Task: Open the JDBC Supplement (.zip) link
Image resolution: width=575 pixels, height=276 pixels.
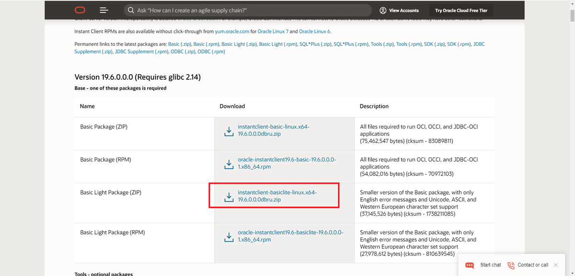Action: pyautogui.click(x=93, y=52)
